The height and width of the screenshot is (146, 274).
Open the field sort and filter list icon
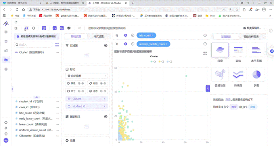pyautogui.click(x=57, y=45)
